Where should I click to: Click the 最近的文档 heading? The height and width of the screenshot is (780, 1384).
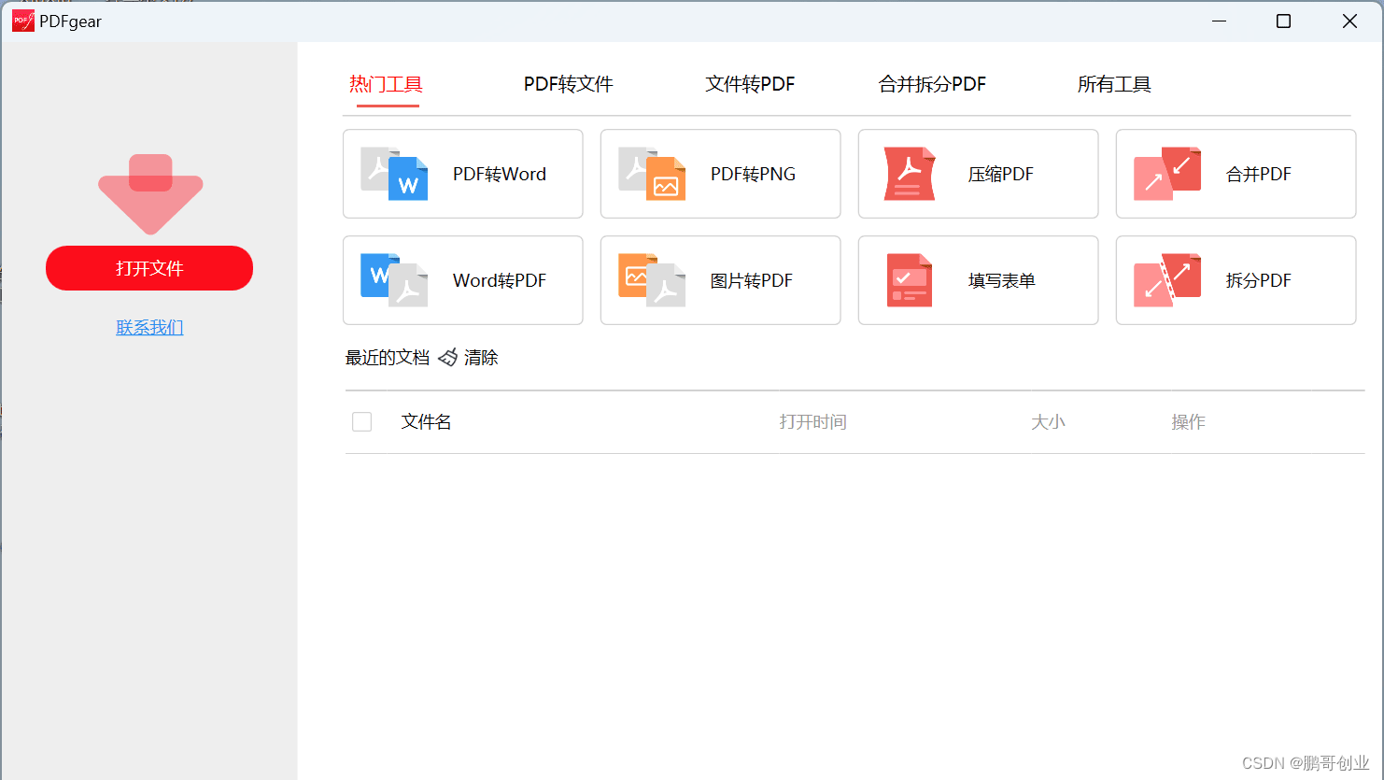point(388,358)
